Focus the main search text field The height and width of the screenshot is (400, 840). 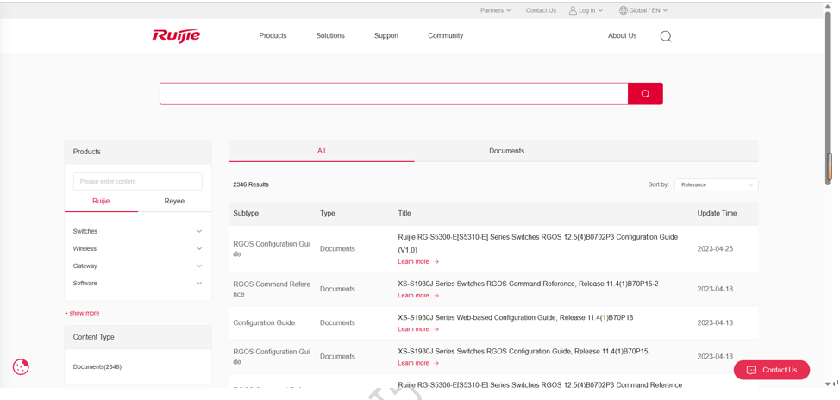394,94
